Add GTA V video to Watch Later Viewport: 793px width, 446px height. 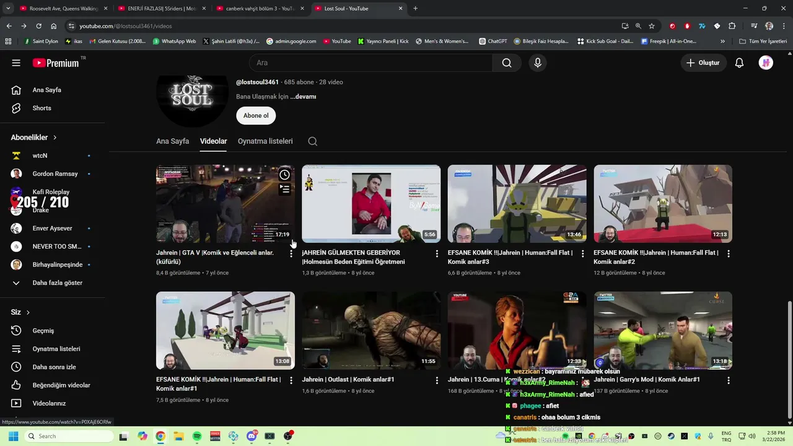click(x=284, y=175)
